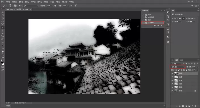Open Libraries cloud icon in dock

[x=168, y=42]
